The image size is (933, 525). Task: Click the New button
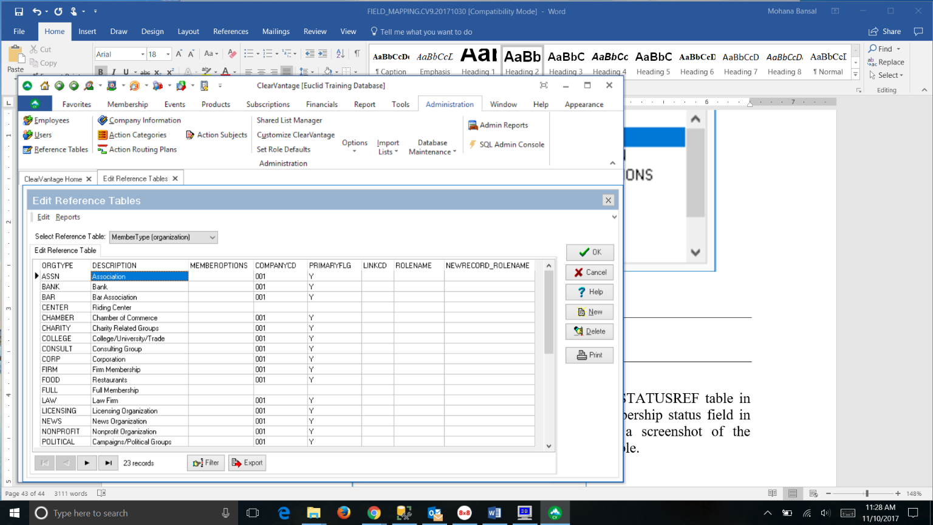click(x=590, y=312)
